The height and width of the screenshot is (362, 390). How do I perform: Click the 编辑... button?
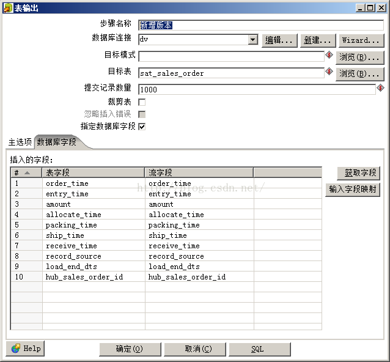(x=279, y=40)
